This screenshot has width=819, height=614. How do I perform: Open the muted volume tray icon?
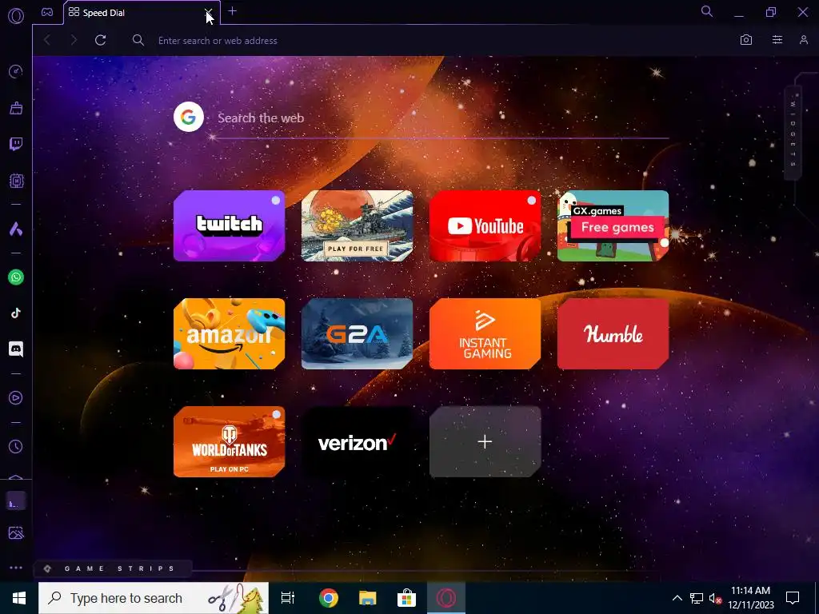point(715,598)
